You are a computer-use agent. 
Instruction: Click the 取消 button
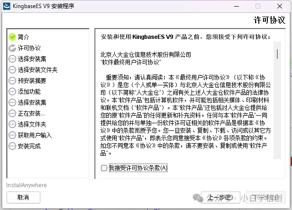click(23, 197)
